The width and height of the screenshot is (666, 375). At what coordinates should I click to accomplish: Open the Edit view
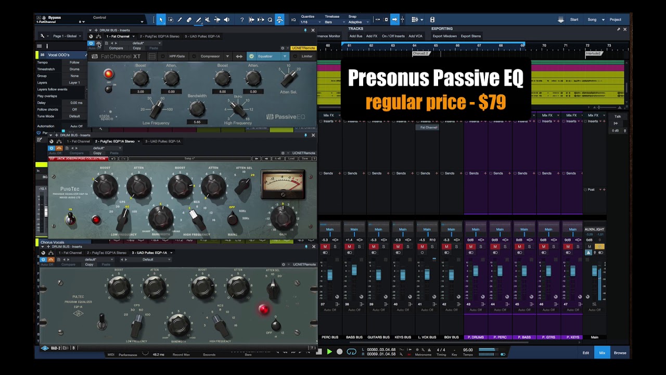tap(585, 353)
